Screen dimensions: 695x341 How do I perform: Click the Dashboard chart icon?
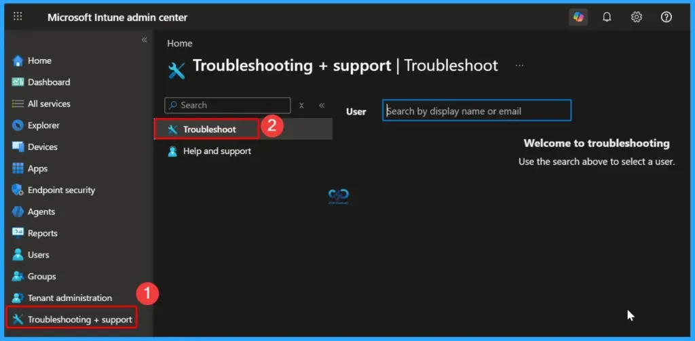18,82
